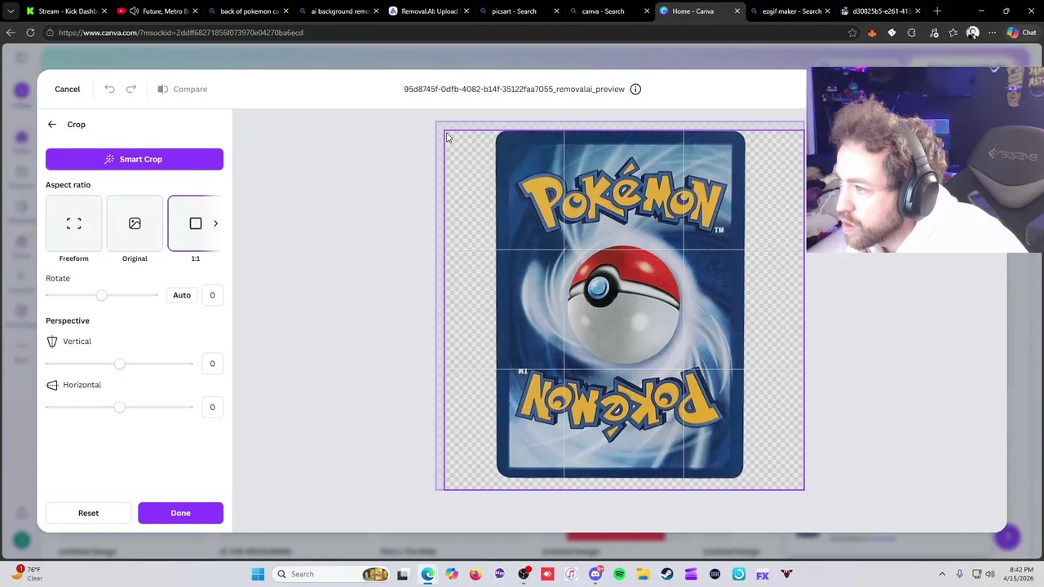Reload the page
Screen dimensions: 1044x587
30,33
